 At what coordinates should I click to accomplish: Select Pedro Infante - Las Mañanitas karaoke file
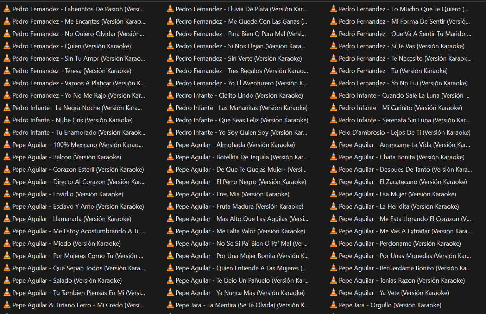click(241, 108)
